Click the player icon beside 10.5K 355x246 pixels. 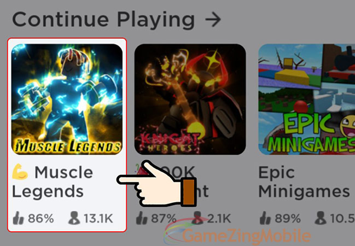[321, 218]
